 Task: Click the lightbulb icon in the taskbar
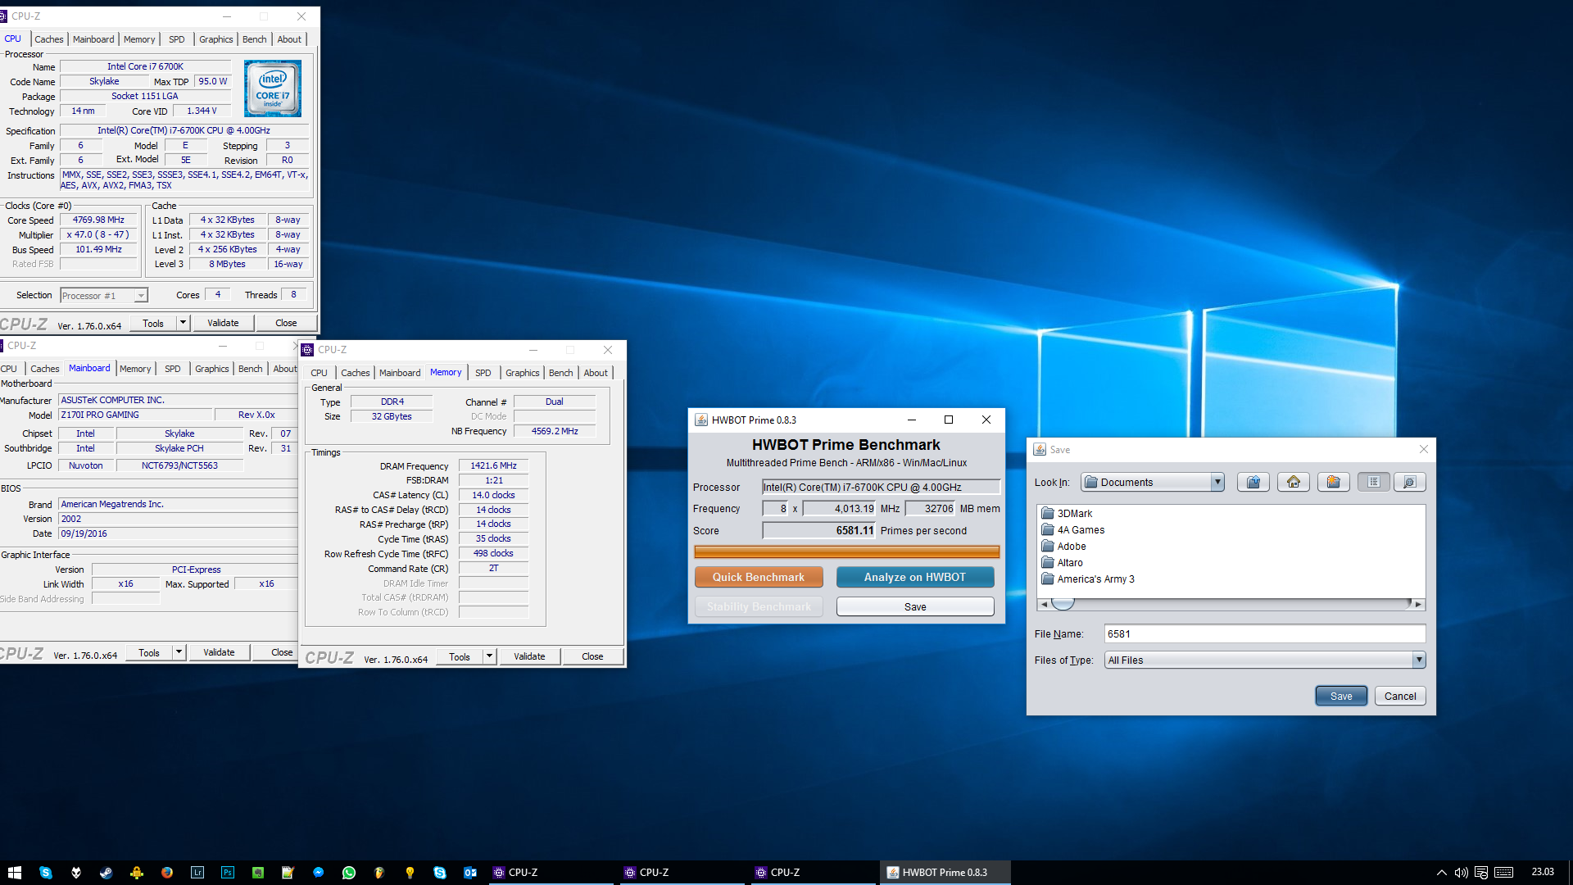(x=410, y=873)
